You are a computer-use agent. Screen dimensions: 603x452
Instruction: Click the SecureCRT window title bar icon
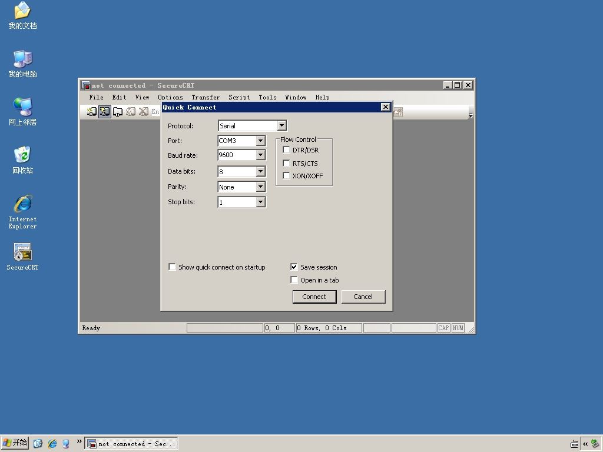[86, 85]
